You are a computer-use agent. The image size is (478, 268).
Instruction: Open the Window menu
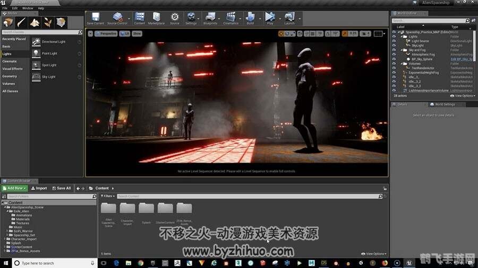(x=28, y=8)
